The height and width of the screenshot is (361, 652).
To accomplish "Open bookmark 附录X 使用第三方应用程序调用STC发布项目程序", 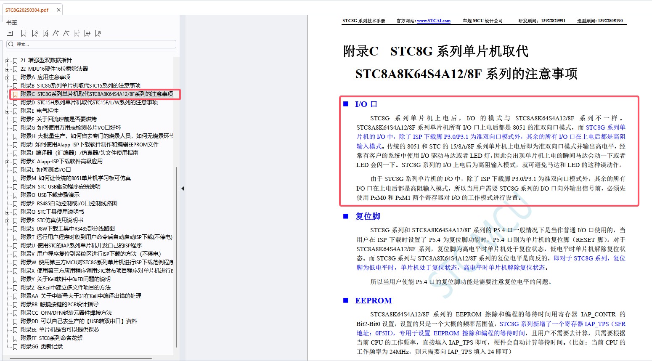I will (96, 271).
